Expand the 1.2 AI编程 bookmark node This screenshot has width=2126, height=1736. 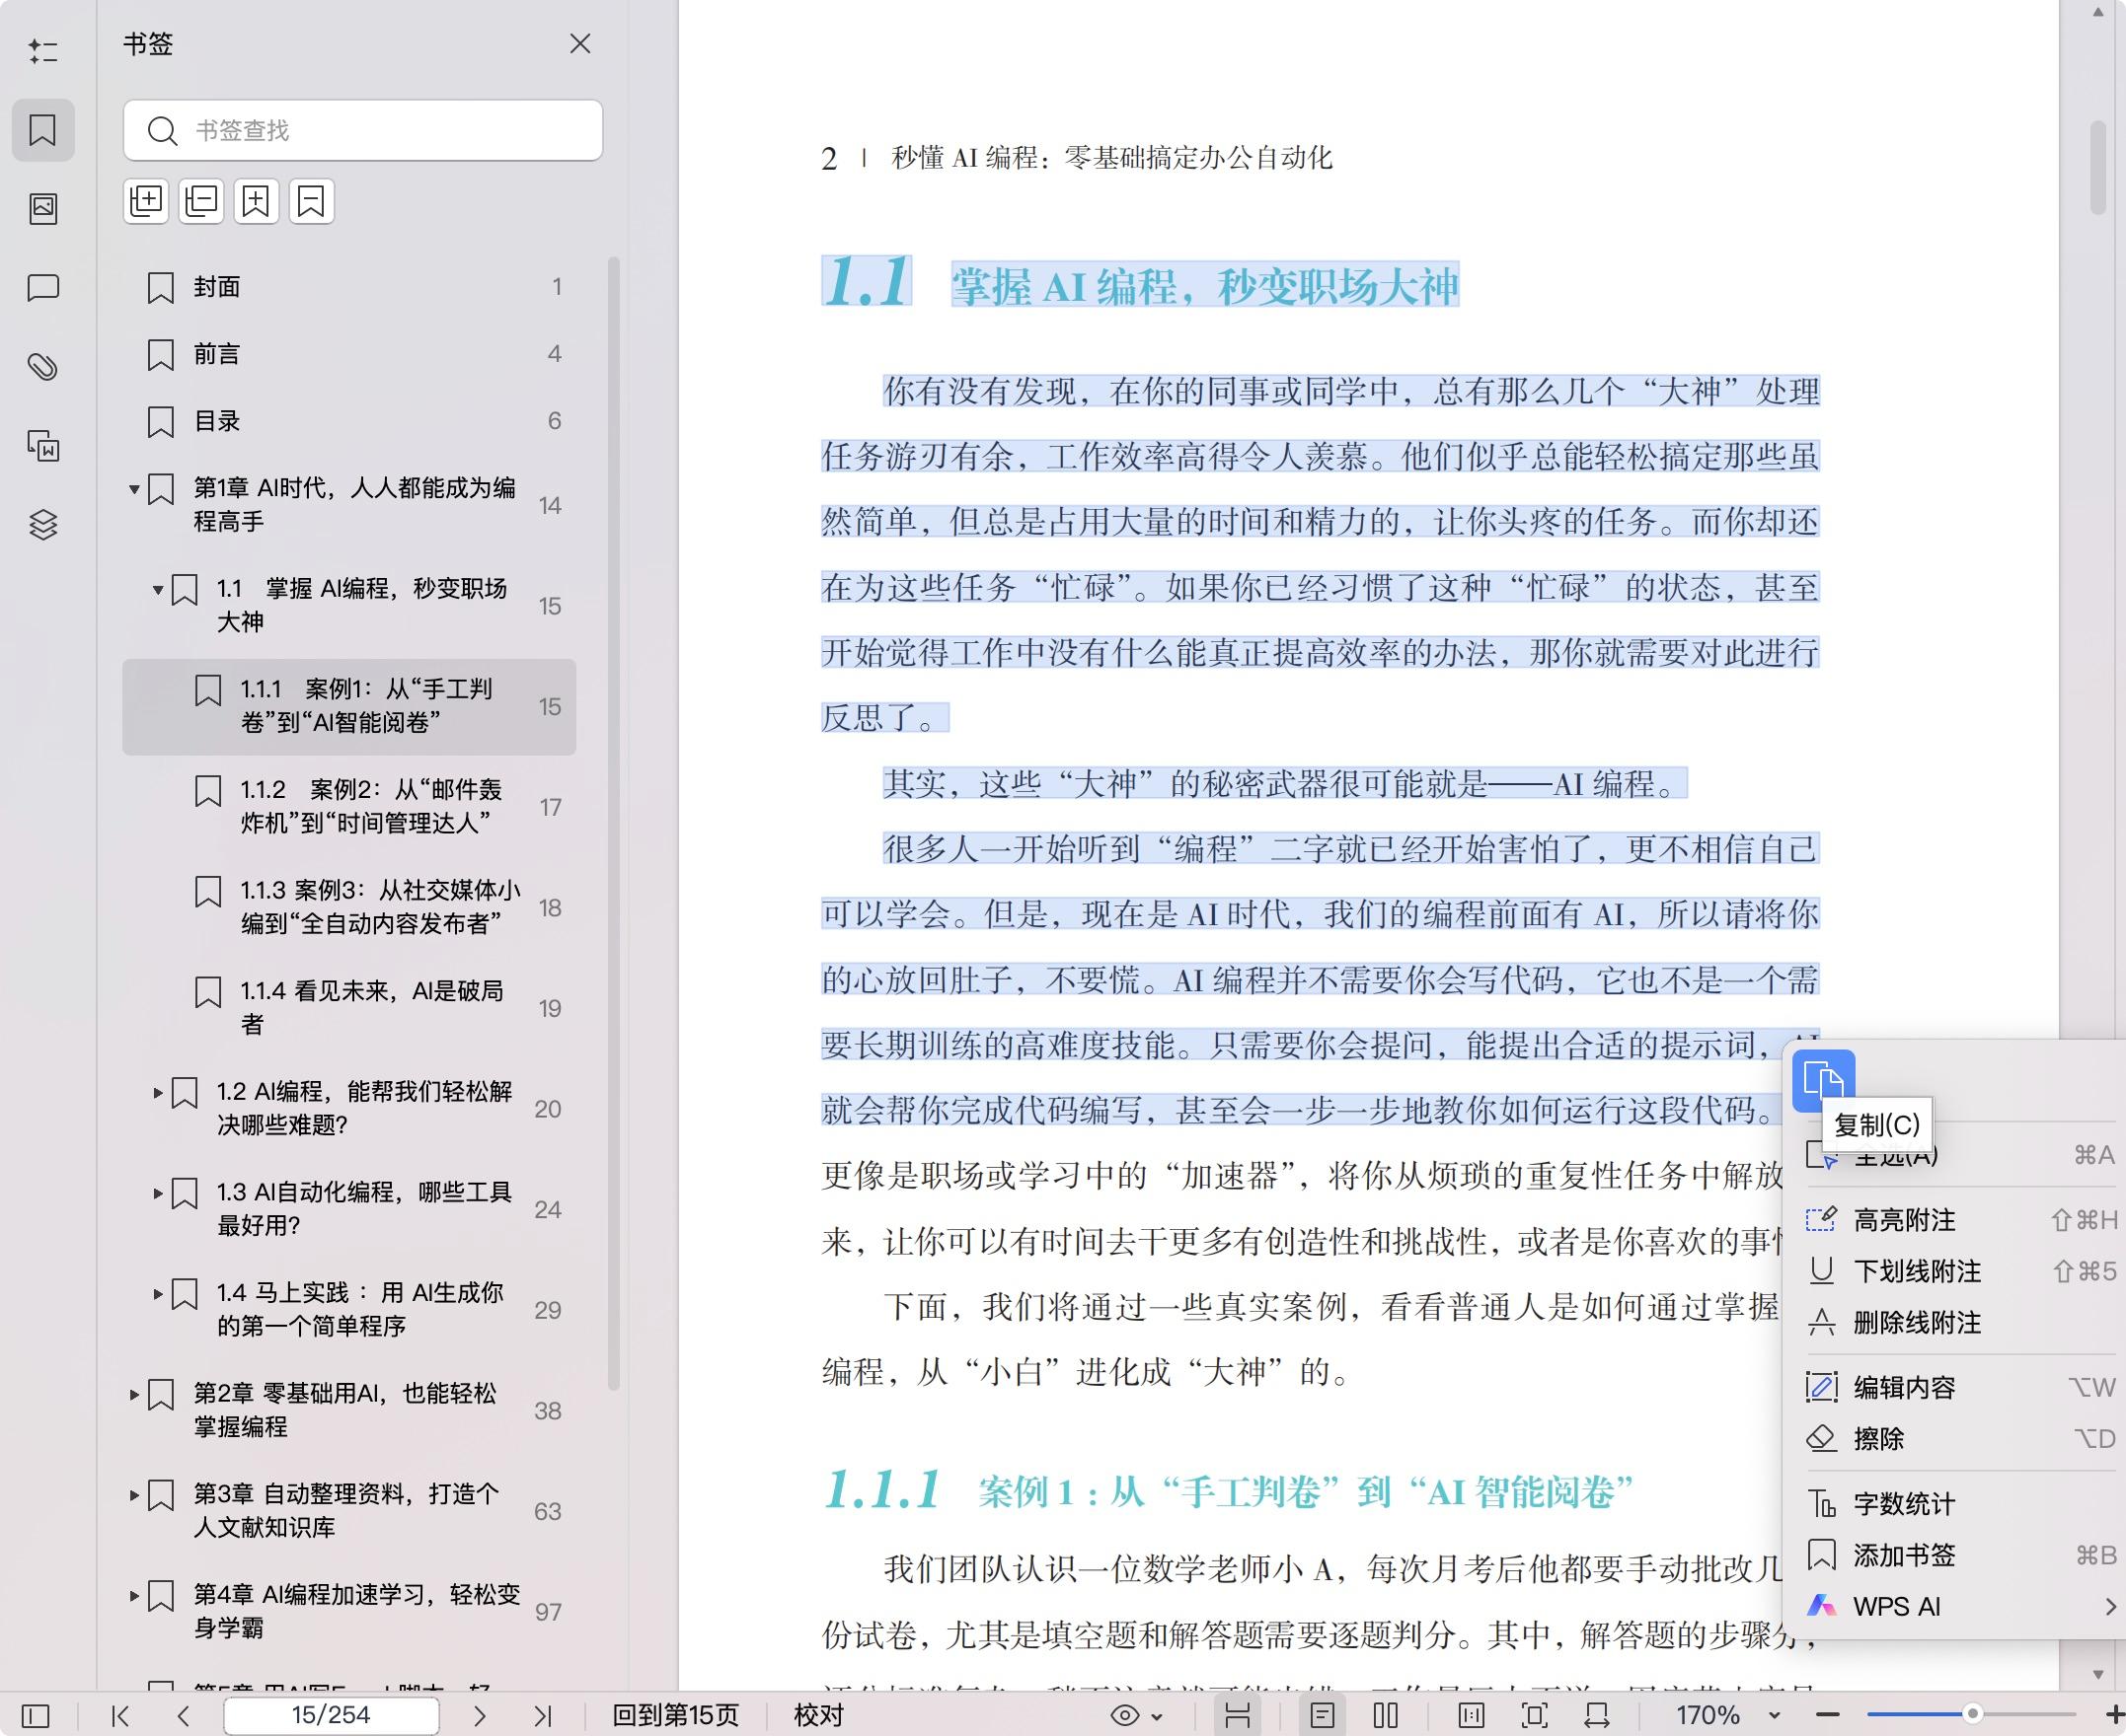click(158, 1093)
